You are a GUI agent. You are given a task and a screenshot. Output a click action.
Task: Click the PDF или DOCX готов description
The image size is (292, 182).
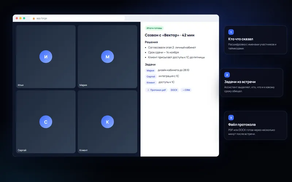coord(251,132)
